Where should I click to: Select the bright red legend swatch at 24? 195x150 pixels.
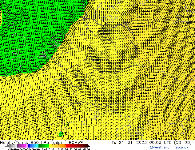(x=67, y=146)
